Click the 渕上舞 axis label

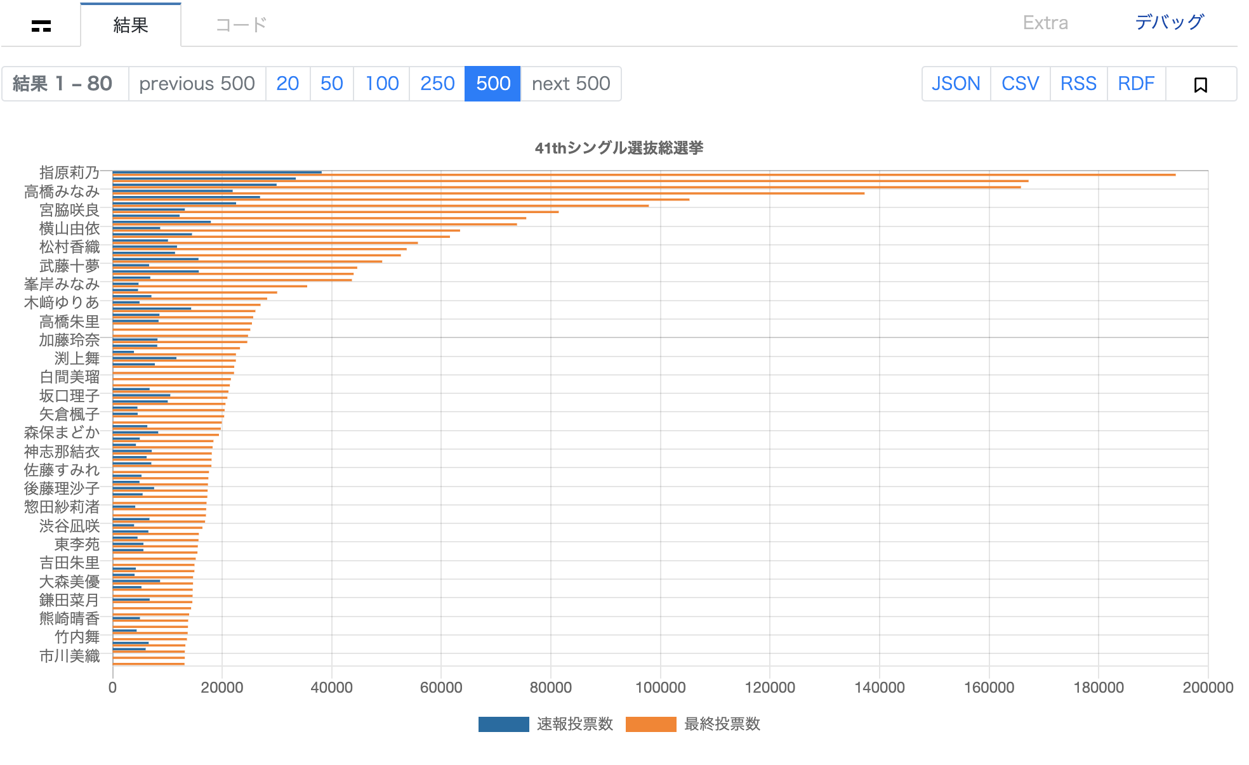pyautogui.click(x=77, y=358)
